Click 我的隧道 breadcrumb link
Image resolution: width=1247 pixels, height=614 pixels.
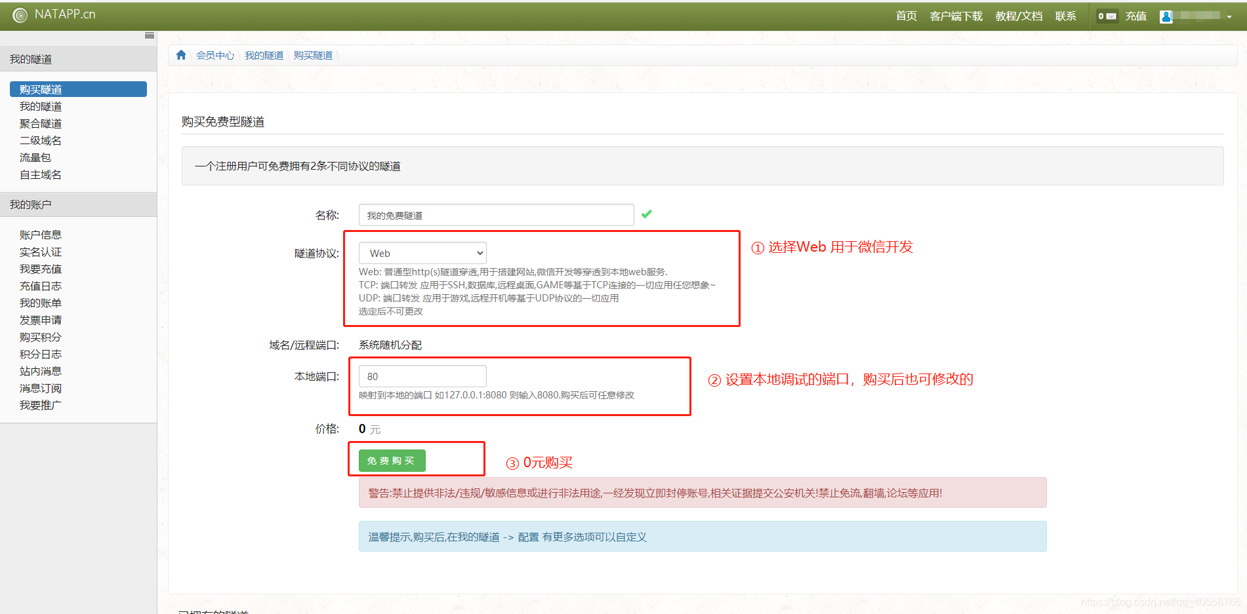(x=264, y=55)
